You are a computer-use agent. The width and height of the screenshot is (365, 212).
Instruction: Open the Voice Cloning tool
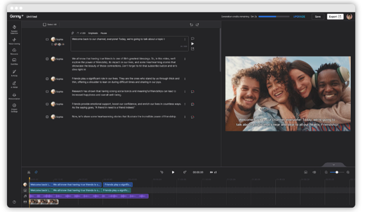coord(14,41)
